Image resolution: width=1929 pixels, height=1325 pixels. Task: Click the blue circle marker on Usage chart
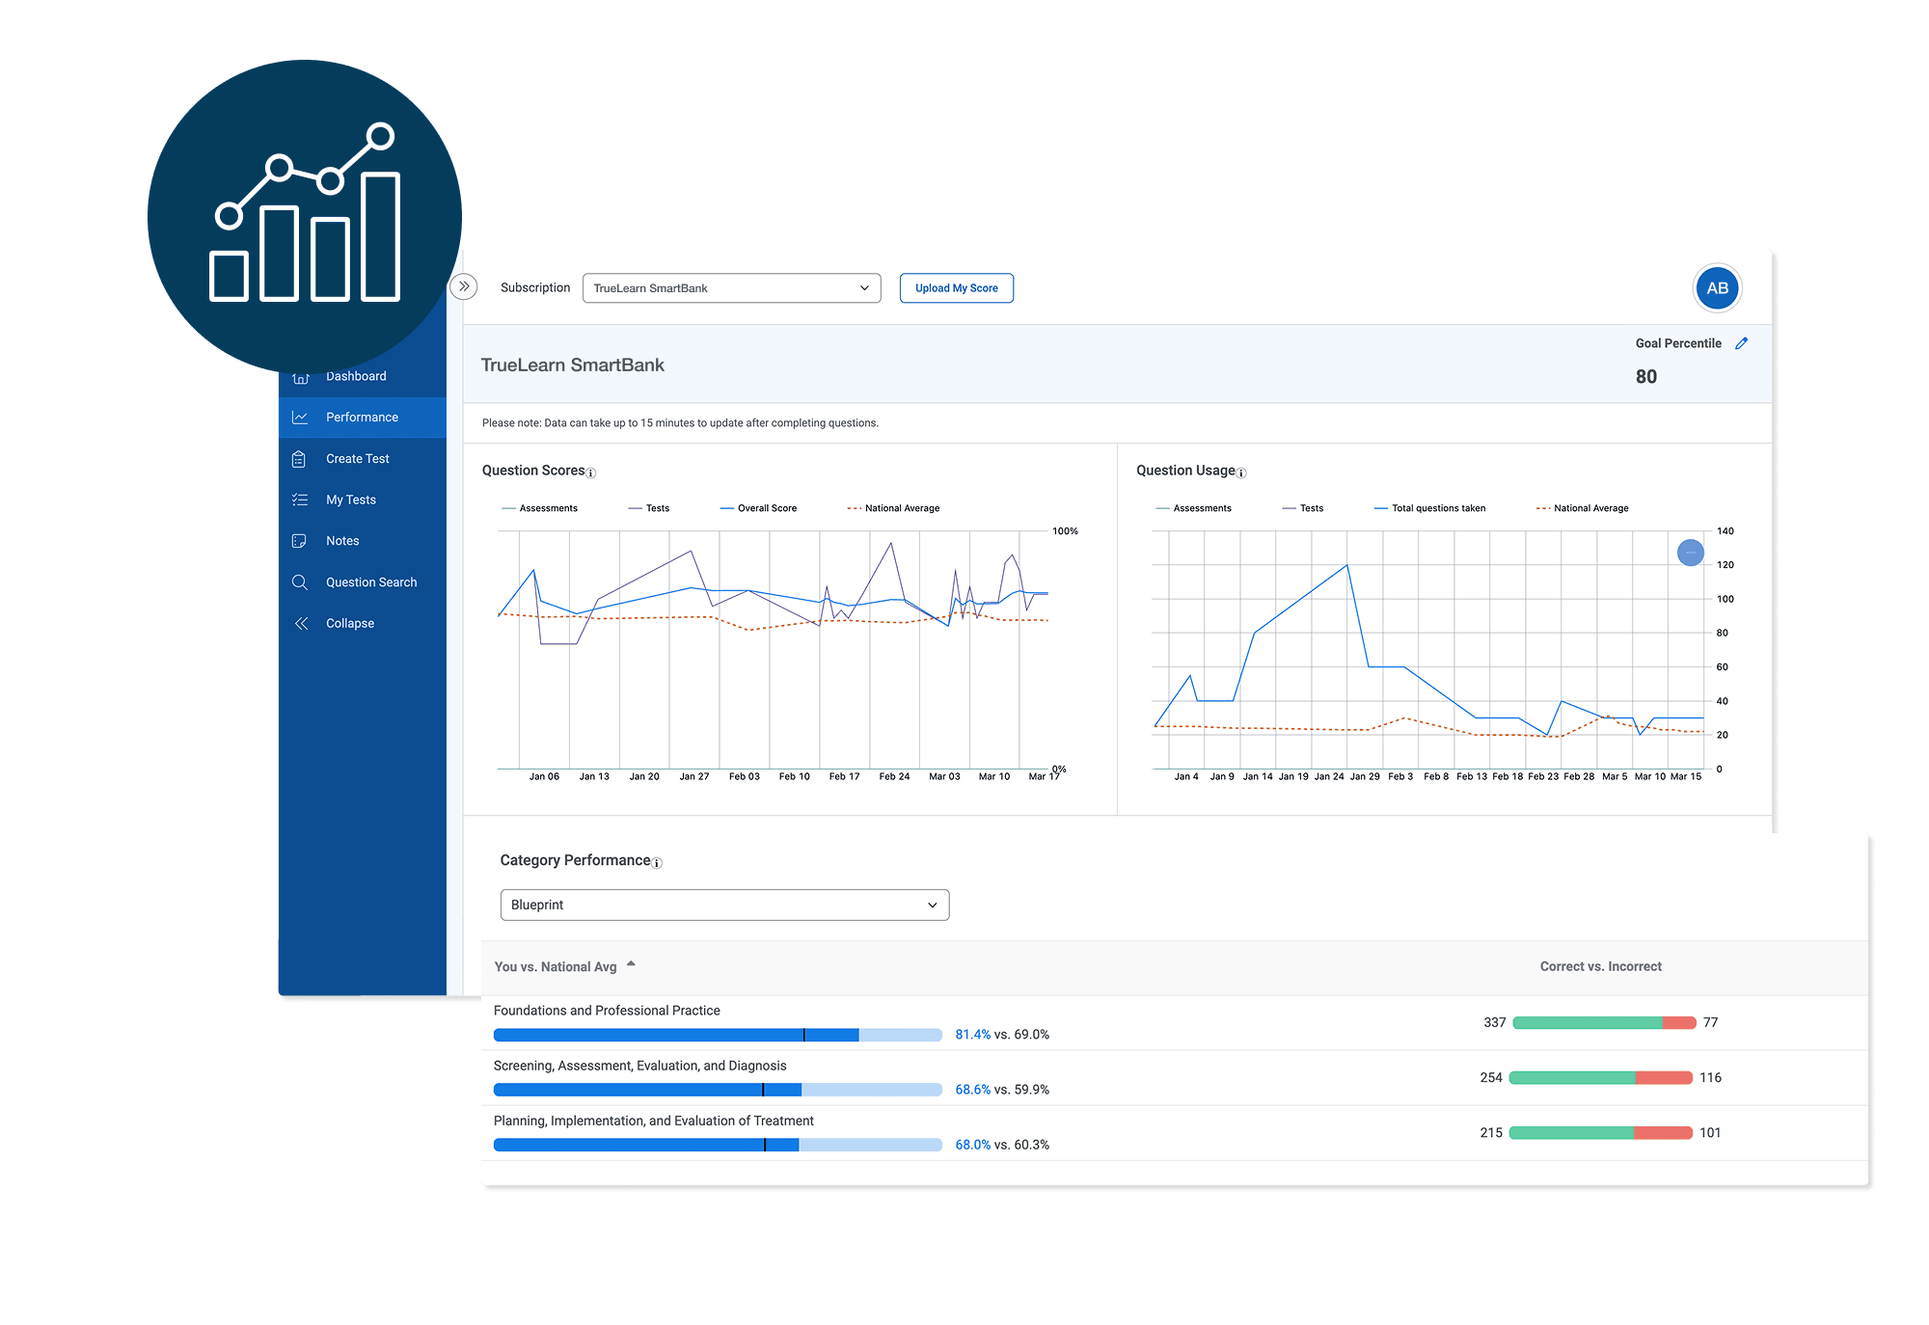pos(1690,553)
